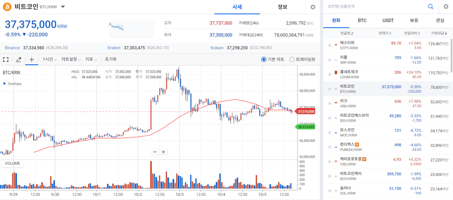This screenshot has height=200, width=453.
Task: Select 트레이딩뷰 radio button
Action: (x=292, y=60)
